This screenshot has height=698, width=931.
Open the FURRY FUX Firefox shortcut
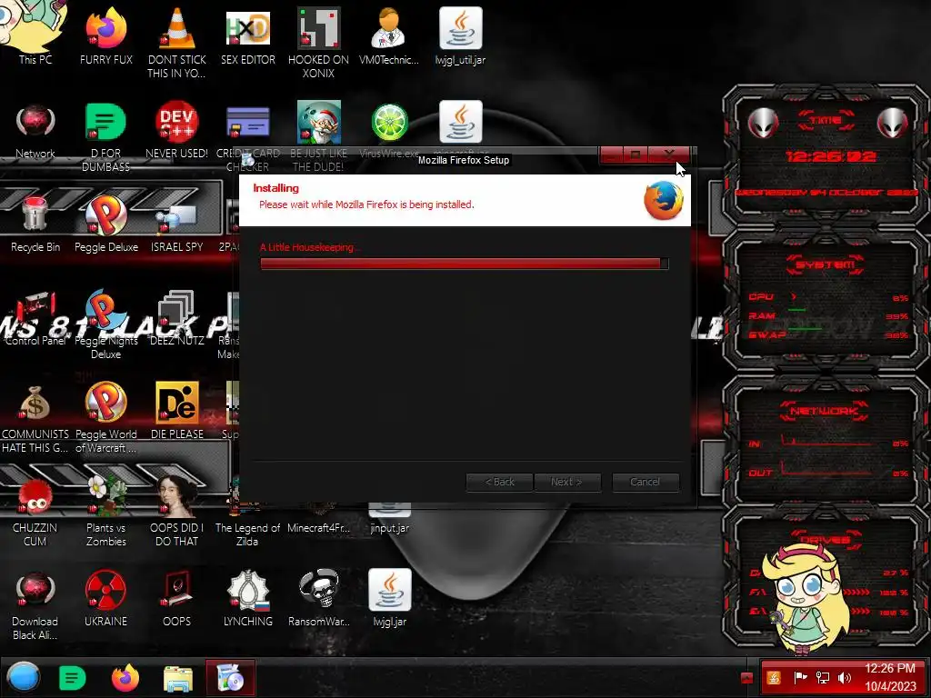pos(105,35)
